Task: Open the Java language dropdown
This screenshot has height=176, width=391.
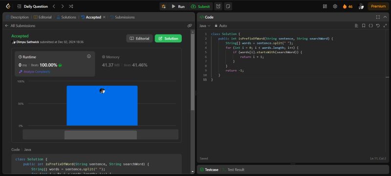Action: coord(205,26)
